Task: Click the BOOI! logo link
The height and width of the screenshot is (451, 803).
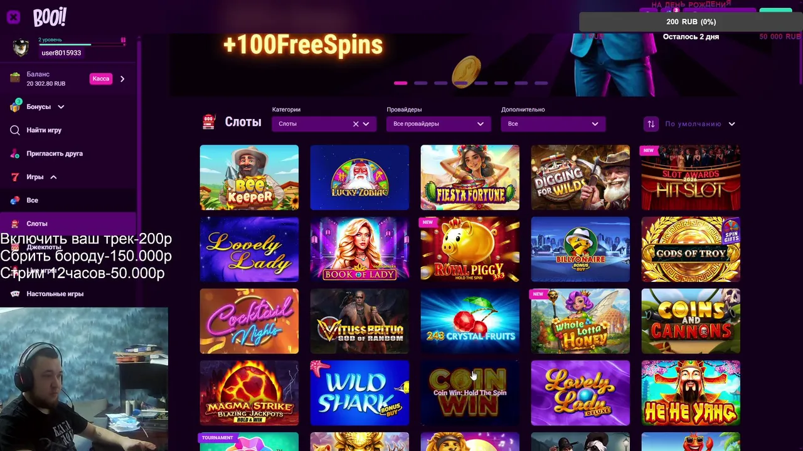Action: coord(50,18)
